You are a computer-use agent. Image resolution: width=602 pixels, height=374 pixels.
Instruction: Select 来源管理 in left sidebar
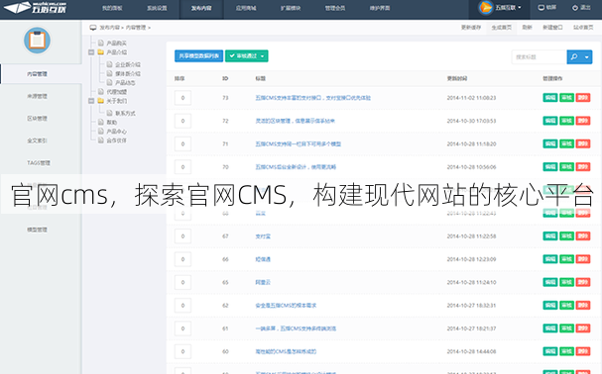pyautogui.click(x=38, y=96)
